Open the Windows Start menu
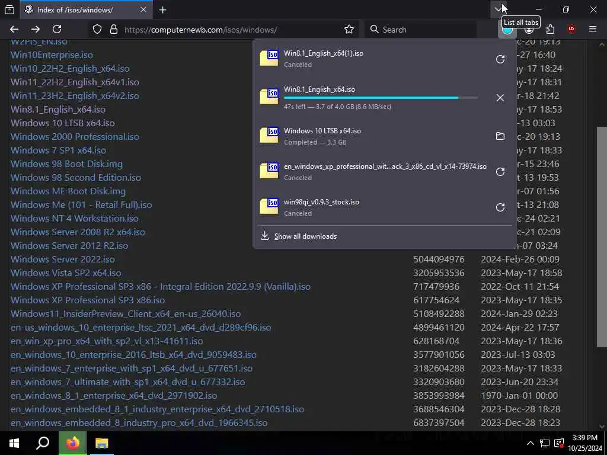The width and height of the screenshot is (607, 455). pos(14,443)
